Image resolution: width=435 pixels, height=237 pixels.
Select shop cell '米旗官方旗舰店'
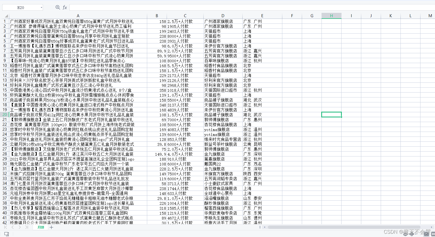click(223, 174)
